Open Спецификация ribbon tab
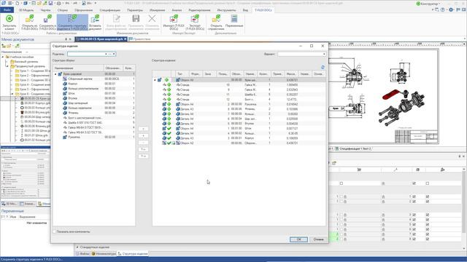 110,10
